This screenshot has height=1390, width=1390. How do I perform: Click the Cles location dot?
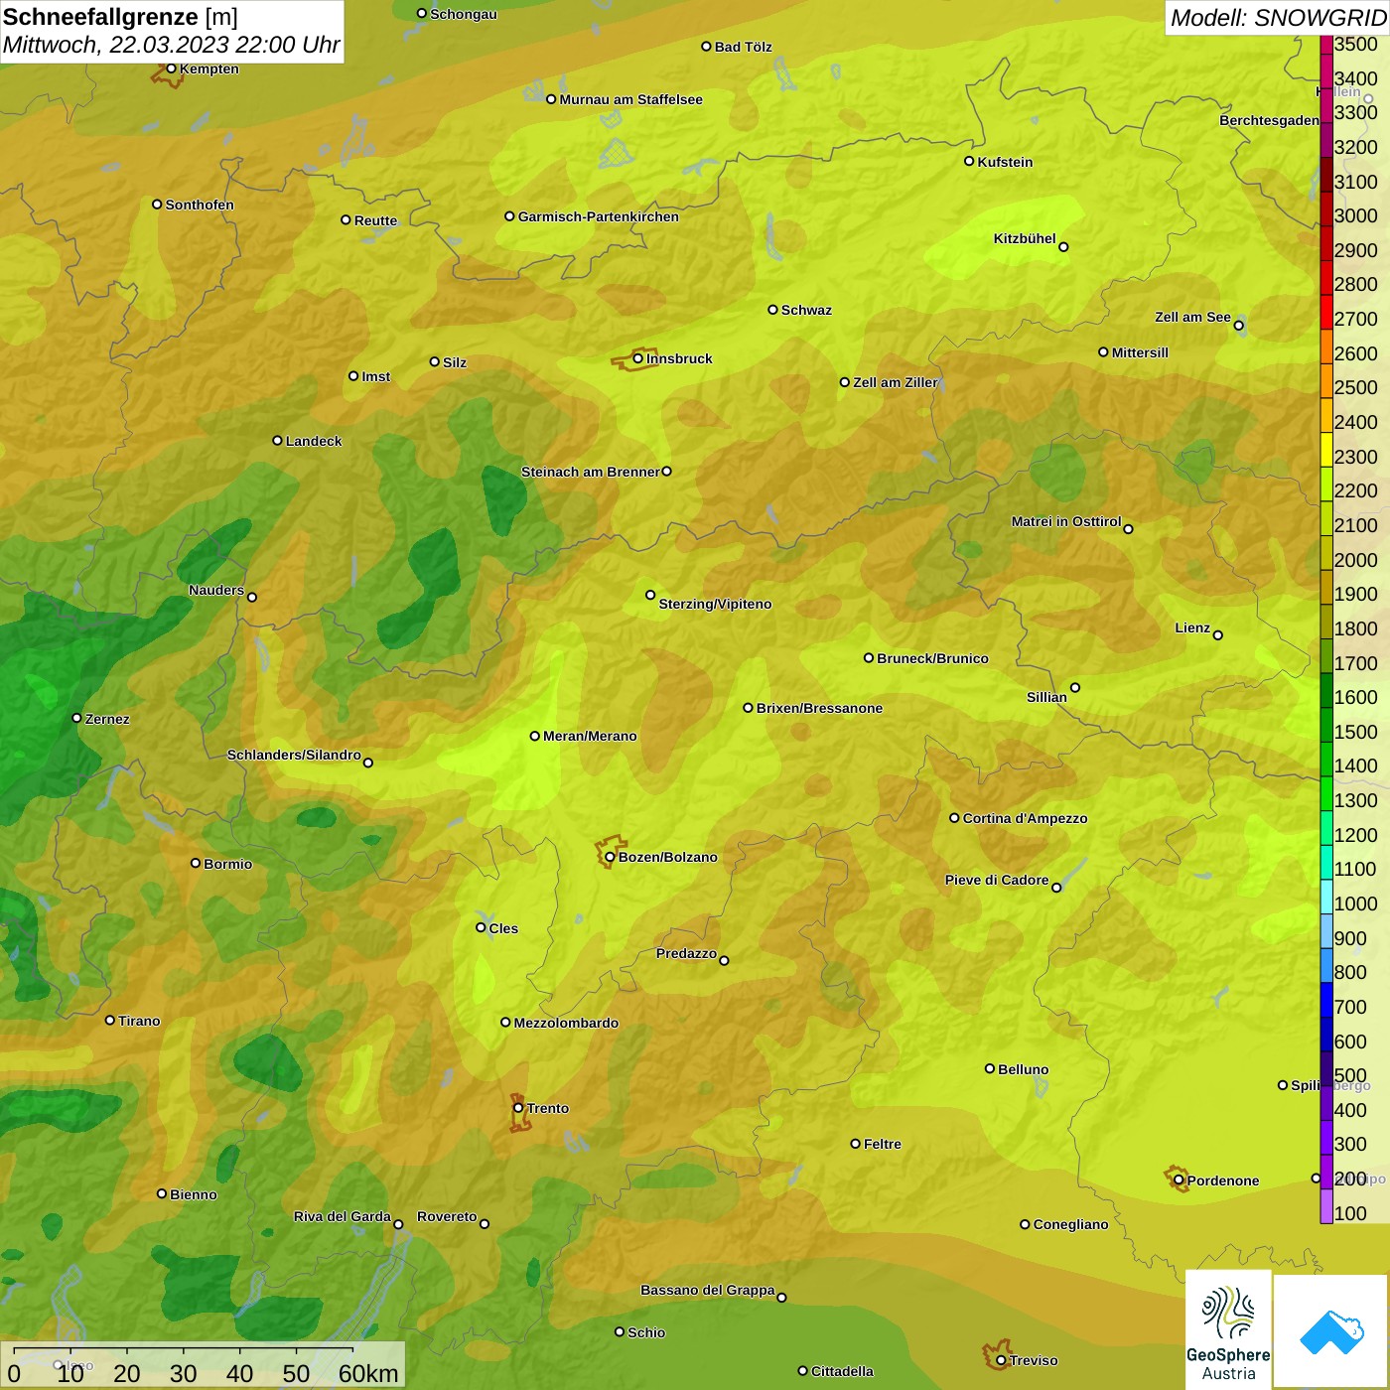481,927
